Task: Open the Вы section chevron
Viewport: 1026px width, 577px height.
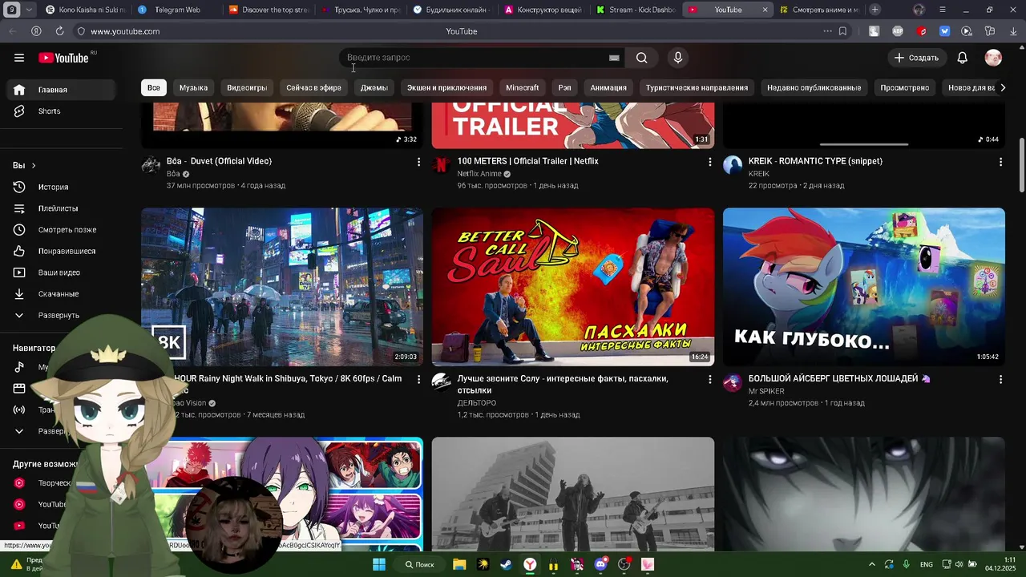Action: coord(34,165)
